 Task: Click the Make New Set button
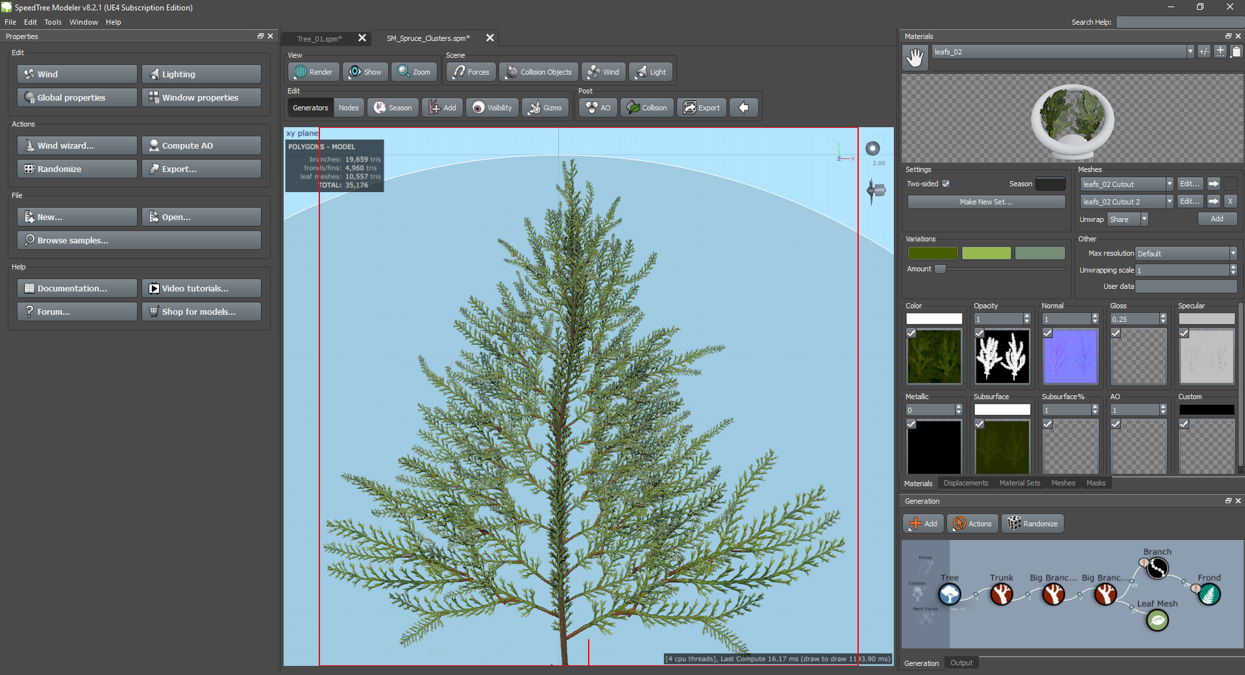[x=985, y=202]
